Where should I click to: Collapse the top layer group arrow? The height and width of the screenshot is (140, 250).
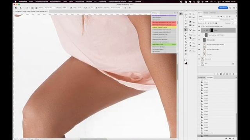[202, 26]
